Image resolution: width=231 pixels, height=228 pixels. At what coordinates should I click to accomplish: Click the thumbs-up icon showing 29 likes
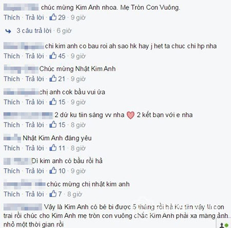click(53, 17)
